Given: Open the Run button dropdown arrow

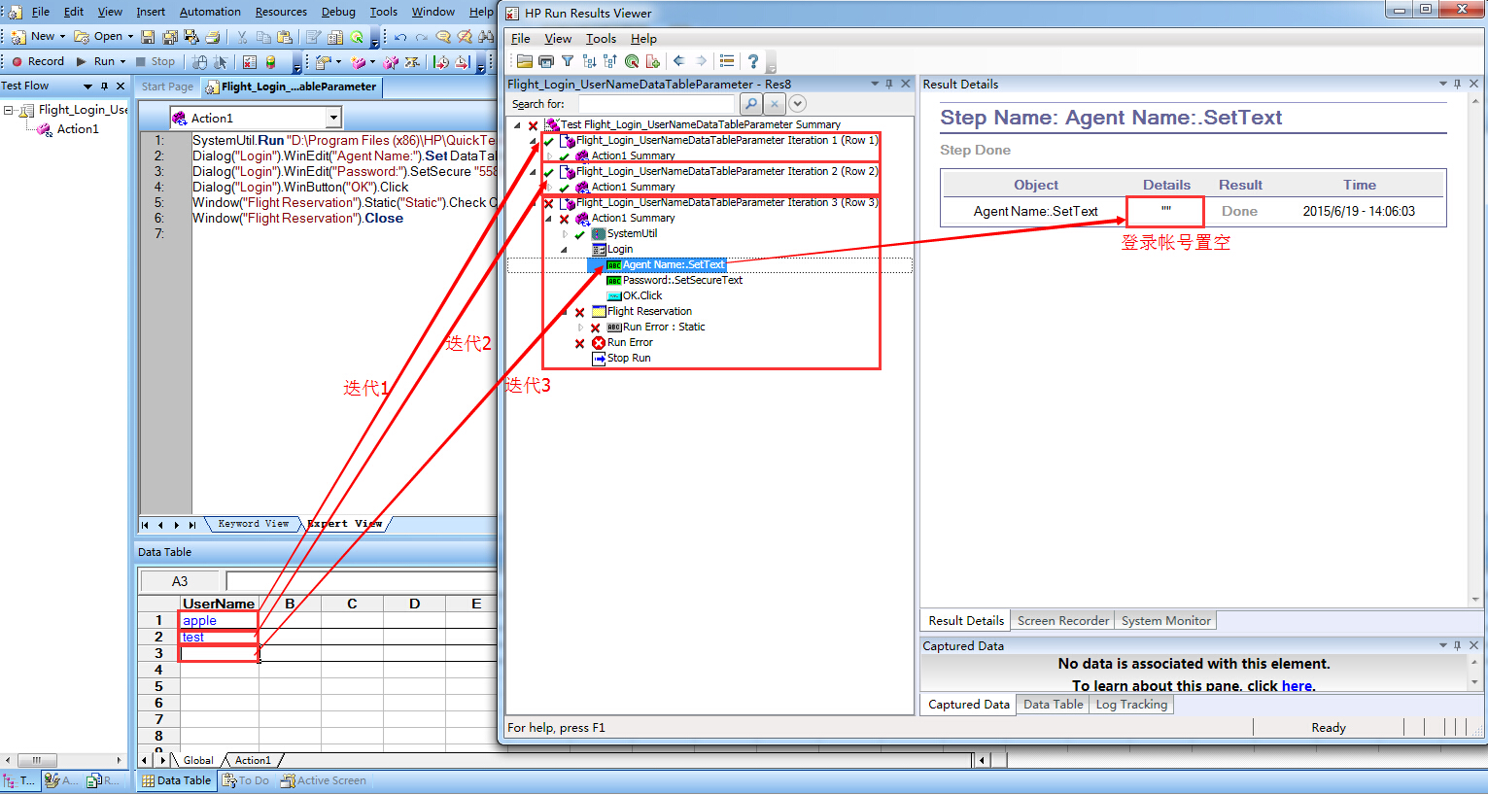Looking at the screenshot, I should 122,61.
